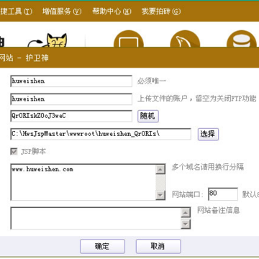
Task: Open the 帮助中心(H) menu
Action: click(x=112, y=12)
